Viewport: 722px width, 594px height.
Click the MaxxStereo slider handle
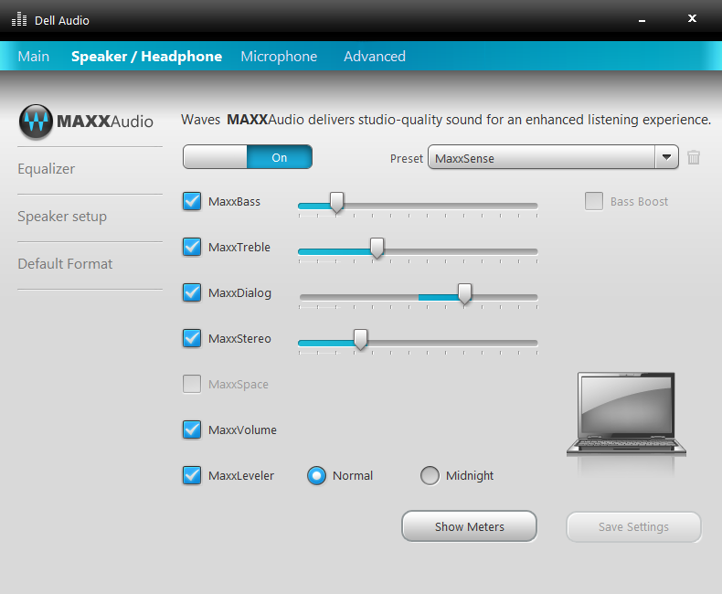(360, 339)
